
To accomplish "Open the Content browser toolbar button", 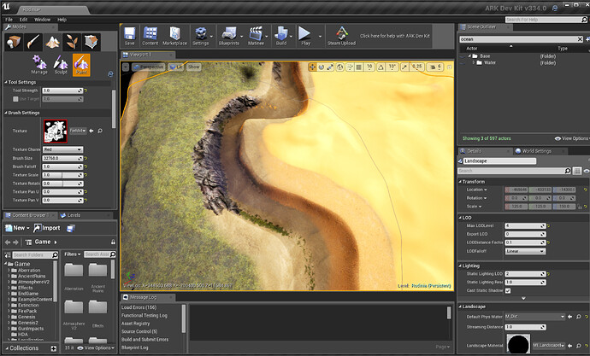I will pyautogui.click(x=150, y=36).
